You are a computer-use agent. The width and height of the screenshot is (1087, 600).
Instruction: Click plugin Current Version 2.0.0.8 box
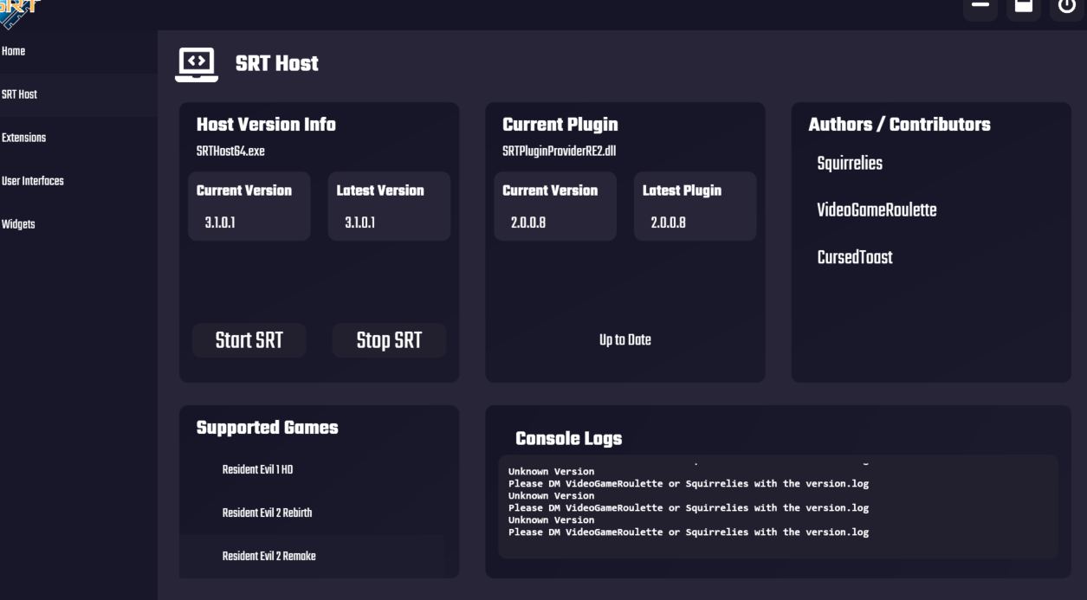555,206
